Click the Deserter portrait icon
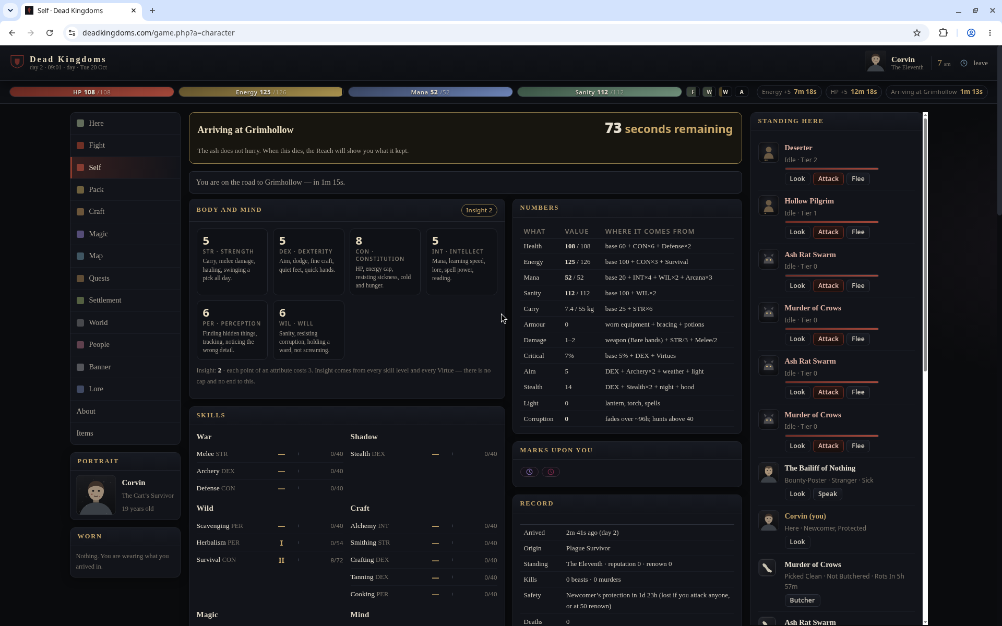Image resolution: width=1002 pixels, height=626 pixels. click(768, 153)
